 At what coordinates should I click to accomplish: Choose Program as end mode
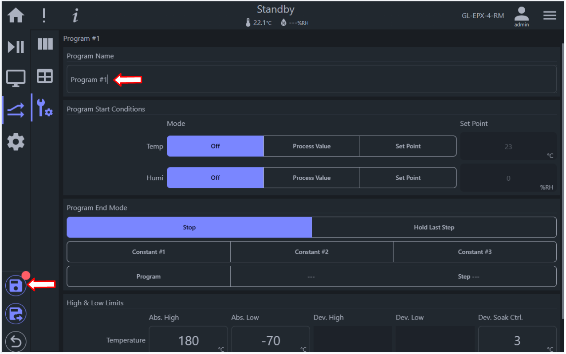pyautogui.click(x=149, y=276)
